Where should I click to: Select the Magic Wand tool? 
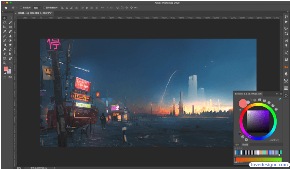click(x=10, y=22)
